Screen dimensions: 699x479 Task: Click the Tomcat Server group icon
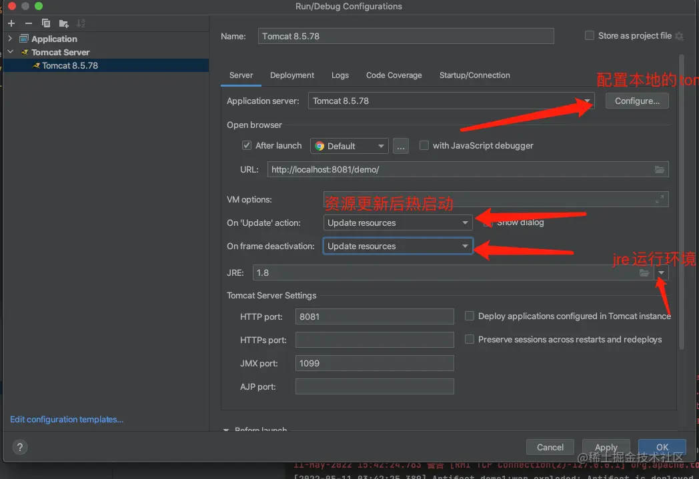25,52
